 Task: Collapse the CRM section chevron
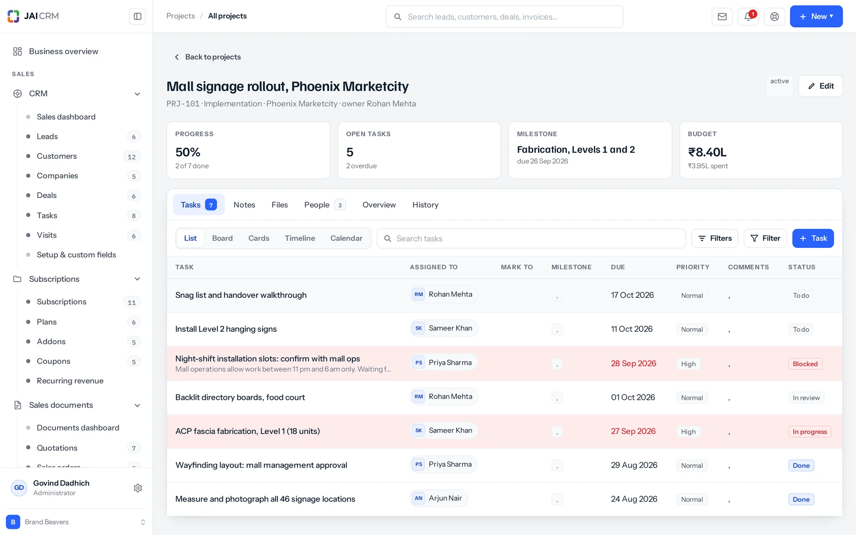pyautogui.click(x=137, y=94)
